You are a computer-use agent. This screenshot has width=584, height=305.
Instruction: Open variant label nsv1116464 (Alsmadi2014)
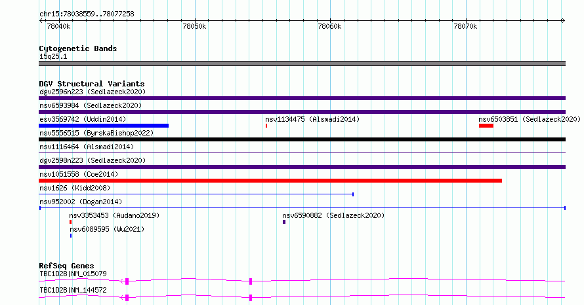click(87, 147)
